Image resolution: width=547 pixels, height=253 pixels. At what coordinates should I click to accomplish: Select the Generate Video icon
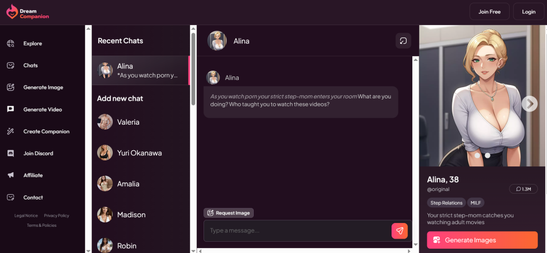(x=11, y=109)
